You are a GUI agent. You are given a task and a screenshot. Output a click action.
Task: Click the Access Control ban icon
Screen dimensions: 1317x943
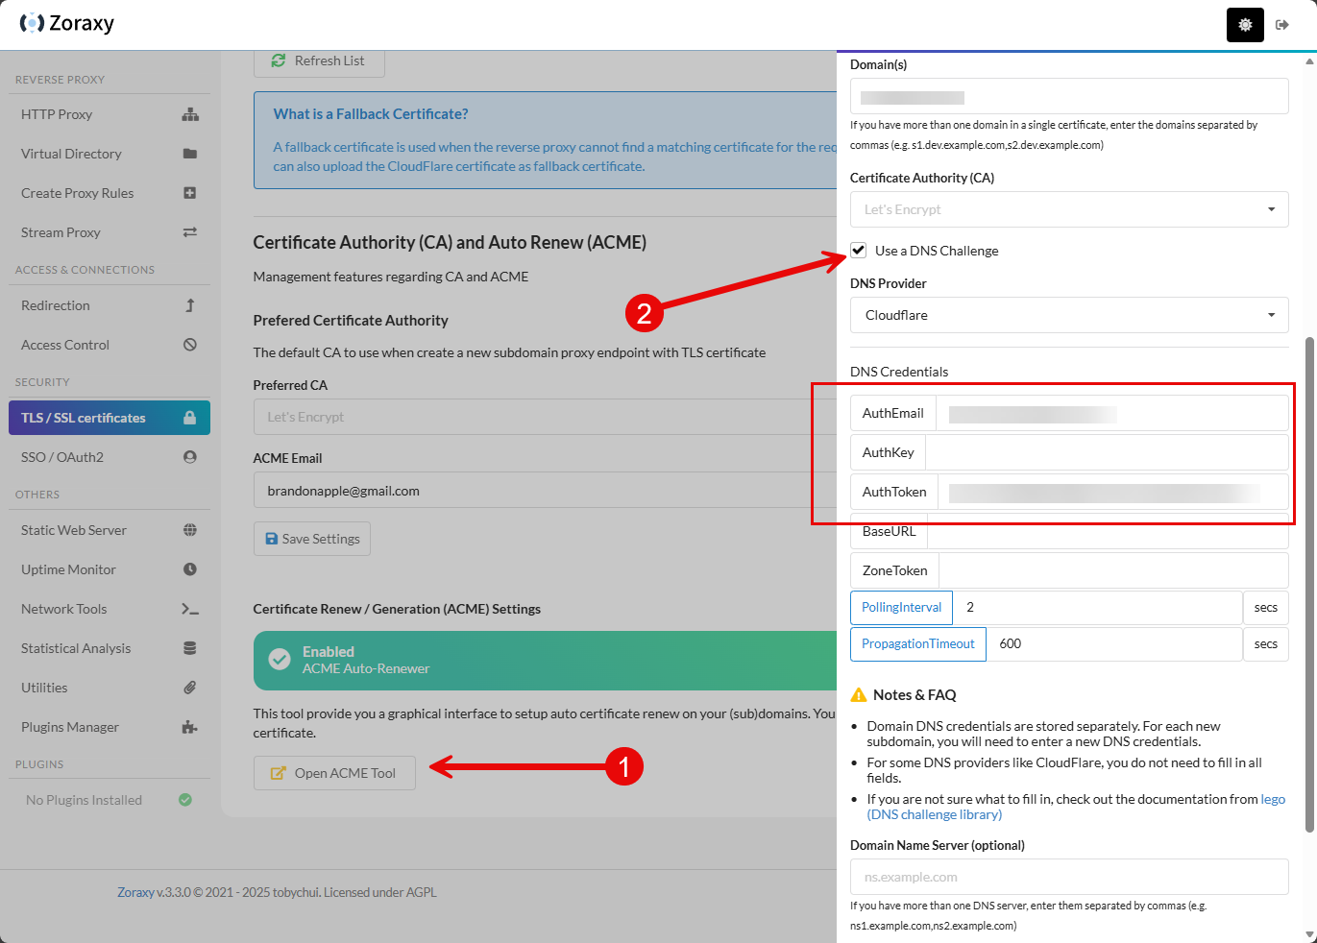190,345
